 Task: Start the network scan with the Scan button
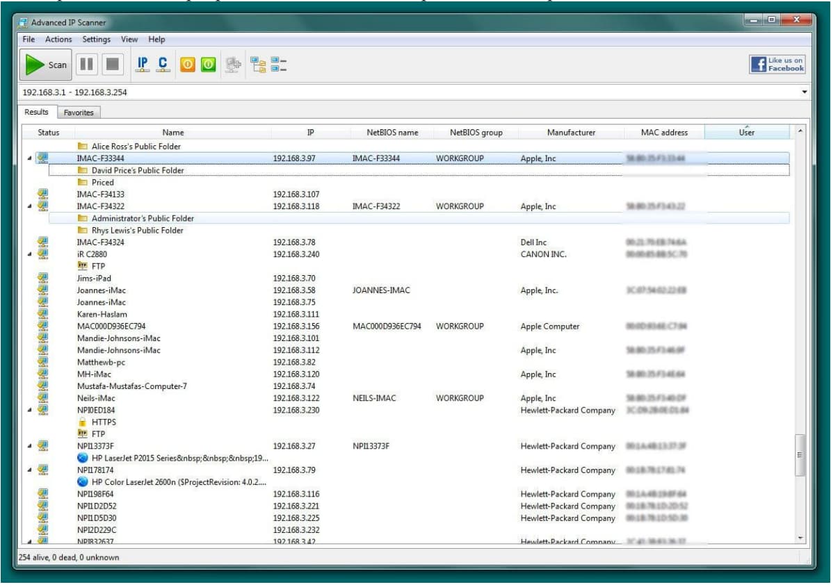click(46, 65)
